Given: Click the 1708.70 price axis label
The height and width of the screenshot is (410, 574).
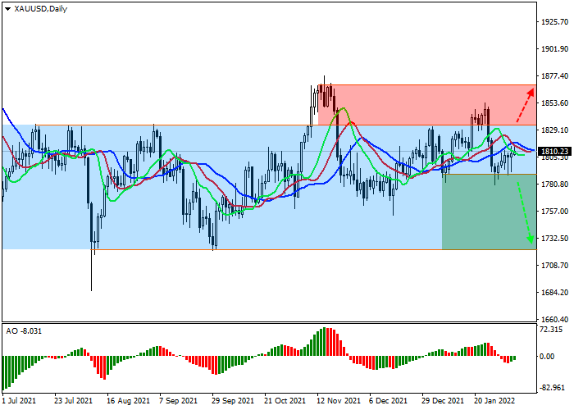Looking at the screenshot, I should [x=555, y=266].
